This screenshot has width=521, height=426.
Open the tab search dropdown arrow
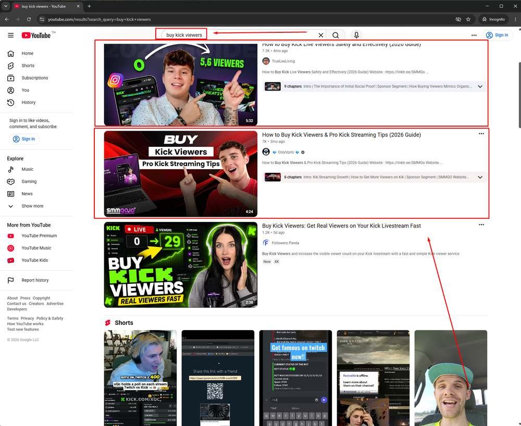coord(6,6)
